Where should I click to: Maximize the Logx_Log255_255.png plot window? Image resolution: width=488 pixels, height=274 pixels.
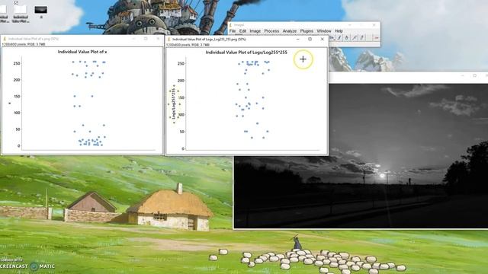click(x=310, y=39)
